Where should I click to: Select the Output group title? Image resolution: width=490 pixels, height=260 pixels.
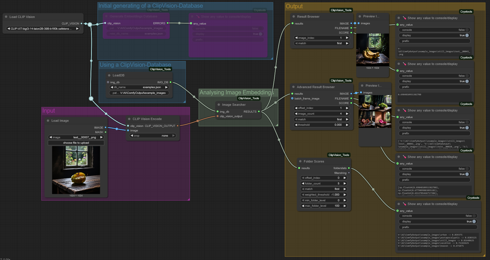(294, 6)
